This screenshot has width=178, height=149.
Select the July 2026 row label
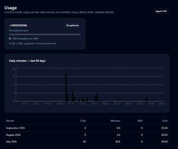pos(11,141)
